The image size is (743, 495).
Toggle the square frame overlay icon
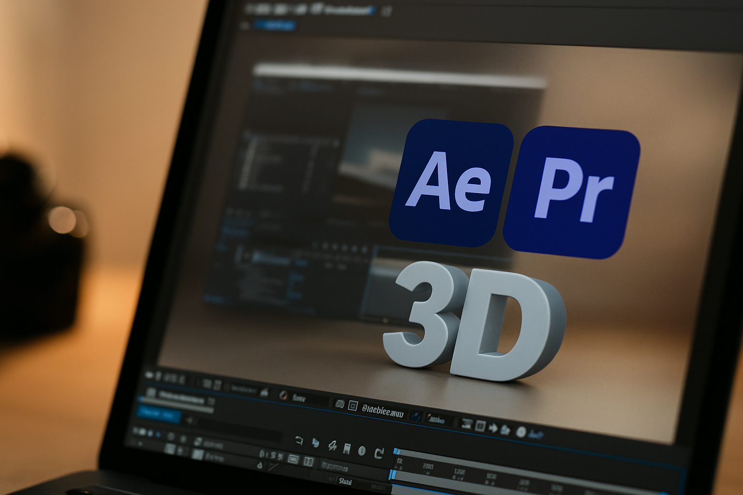pos(353,406)
